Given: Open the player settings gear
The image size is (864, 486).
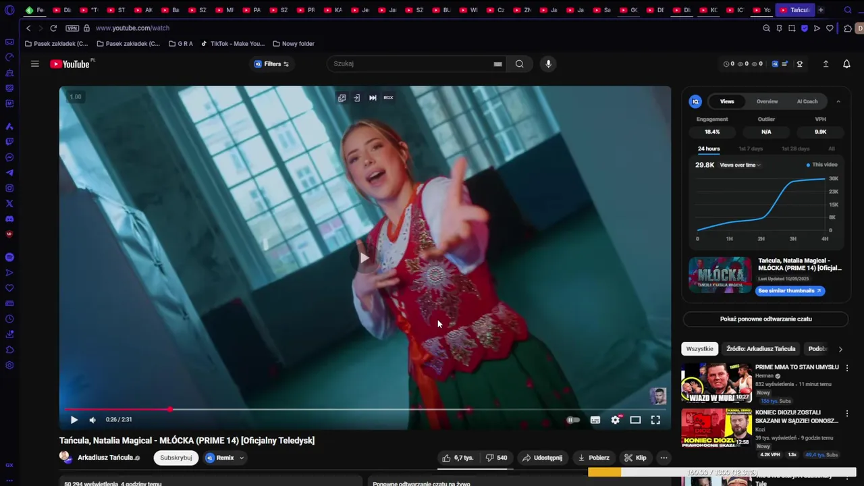Looking at the screenshot, I should 616,420.
